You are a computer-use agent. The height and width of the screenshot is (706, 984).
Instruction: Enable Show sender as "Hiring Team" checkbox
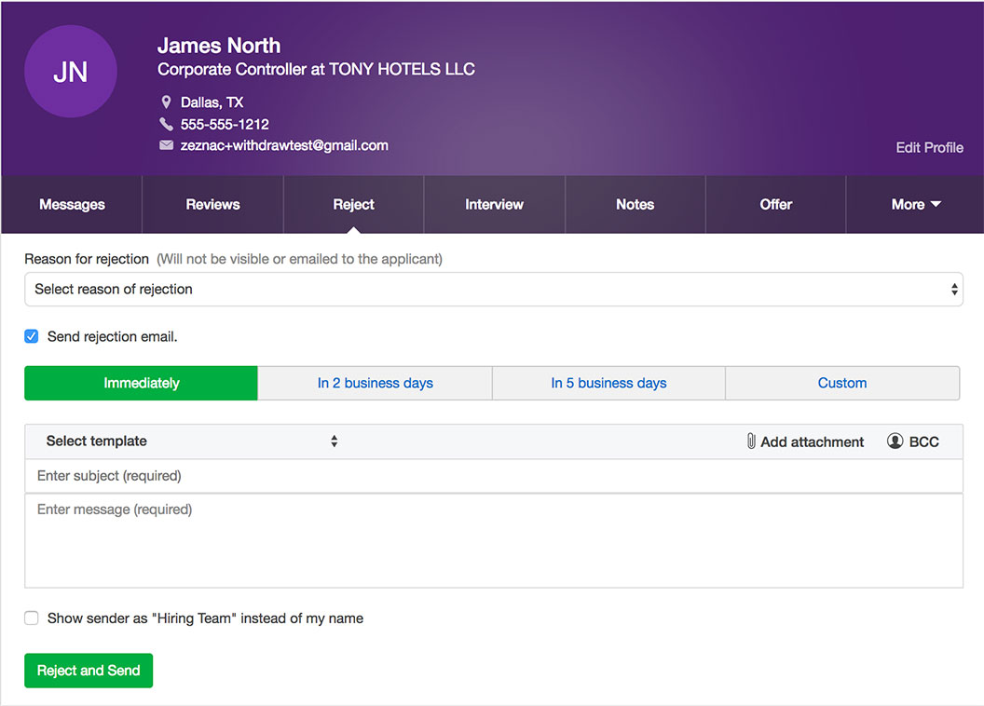click(x=32, y=618)
